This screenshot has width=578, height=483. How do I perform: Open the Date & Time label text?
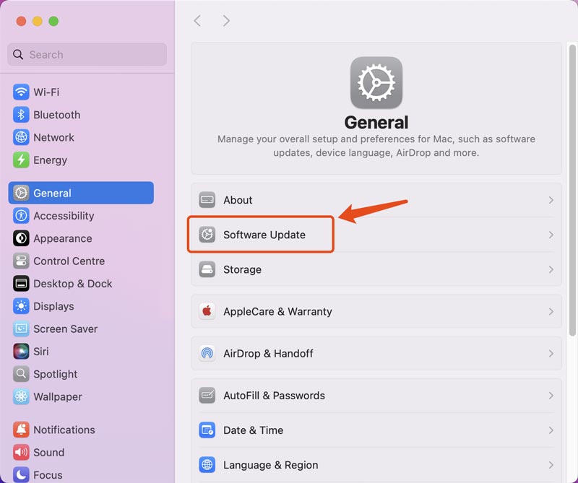coord(254,430)
